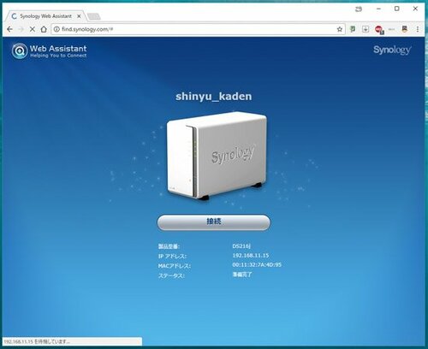The width and height of the screenshot is (428, 349).
Task: Close the Chrome window
Action: [415, 9]
